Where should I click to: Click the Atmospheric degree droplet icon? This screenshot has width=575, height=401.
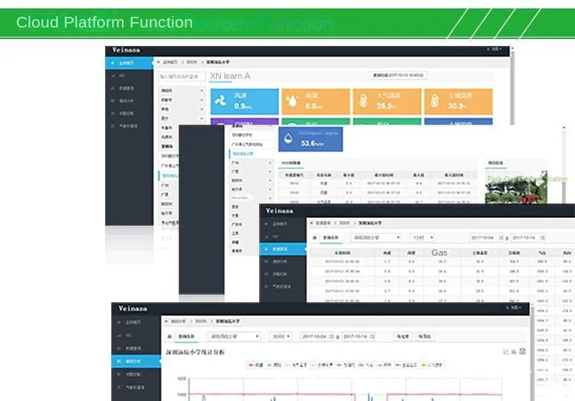point(288,139)
